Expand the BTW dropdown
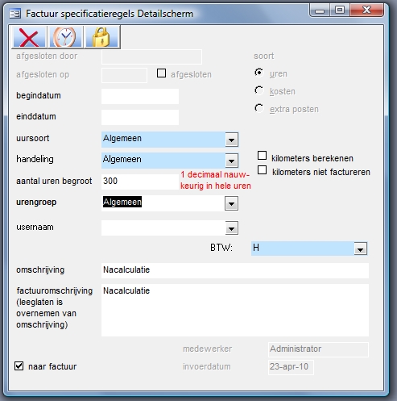Image resolution: width=397 pixels, height=401 pixels. [x=360, y=249]
